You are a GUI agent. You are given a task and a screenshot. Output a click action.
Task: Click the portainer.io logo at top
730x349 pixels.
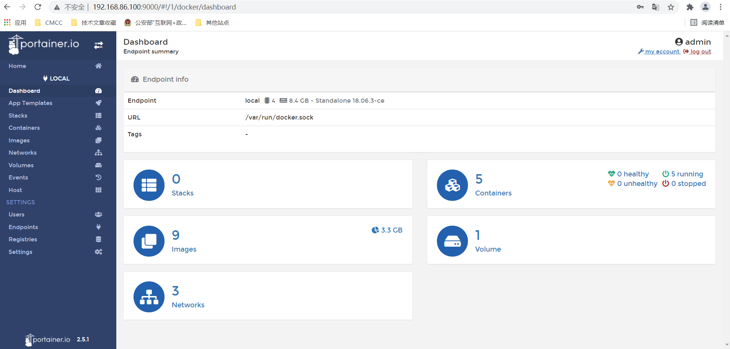[x=44, y=44]
